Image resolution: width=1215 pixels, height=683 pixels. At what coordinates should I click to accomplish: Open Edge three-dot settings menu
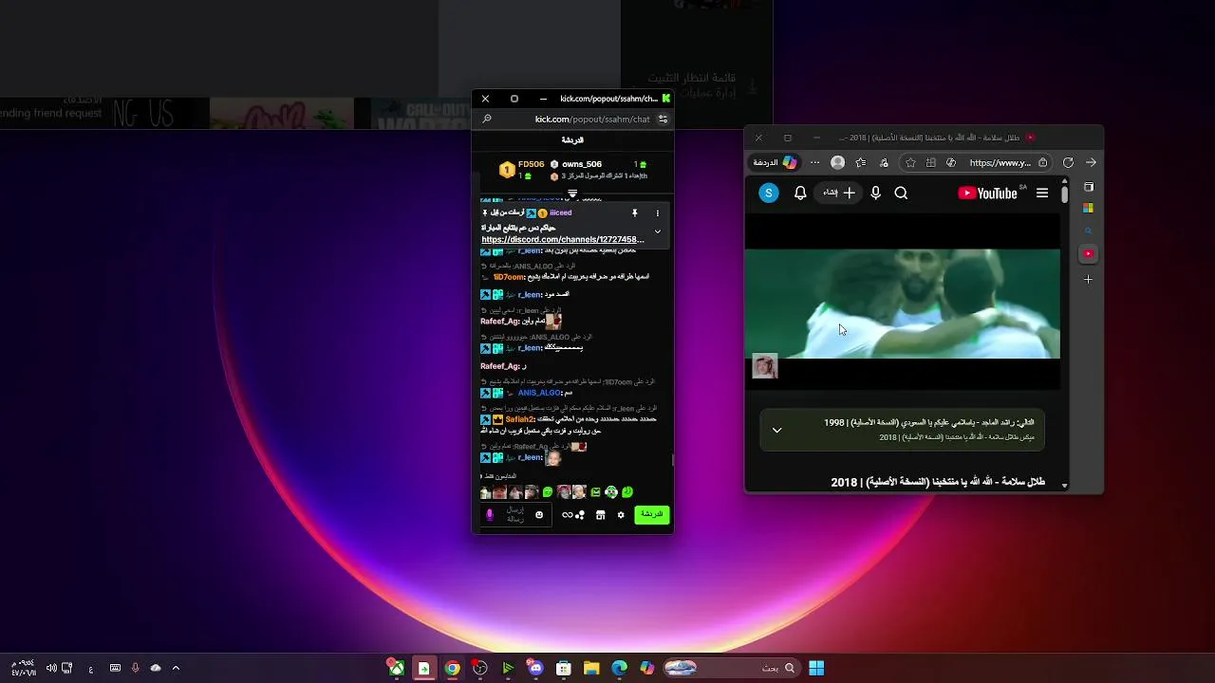[x=814, y=163]
